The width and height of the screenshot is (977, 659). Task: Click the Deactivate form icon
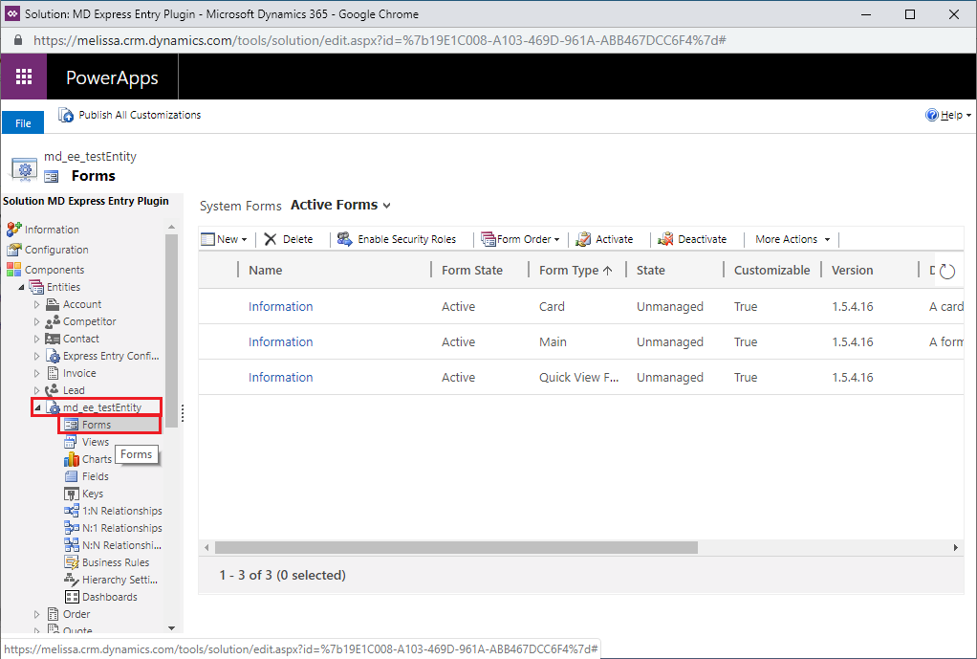(x=665, y=239)
